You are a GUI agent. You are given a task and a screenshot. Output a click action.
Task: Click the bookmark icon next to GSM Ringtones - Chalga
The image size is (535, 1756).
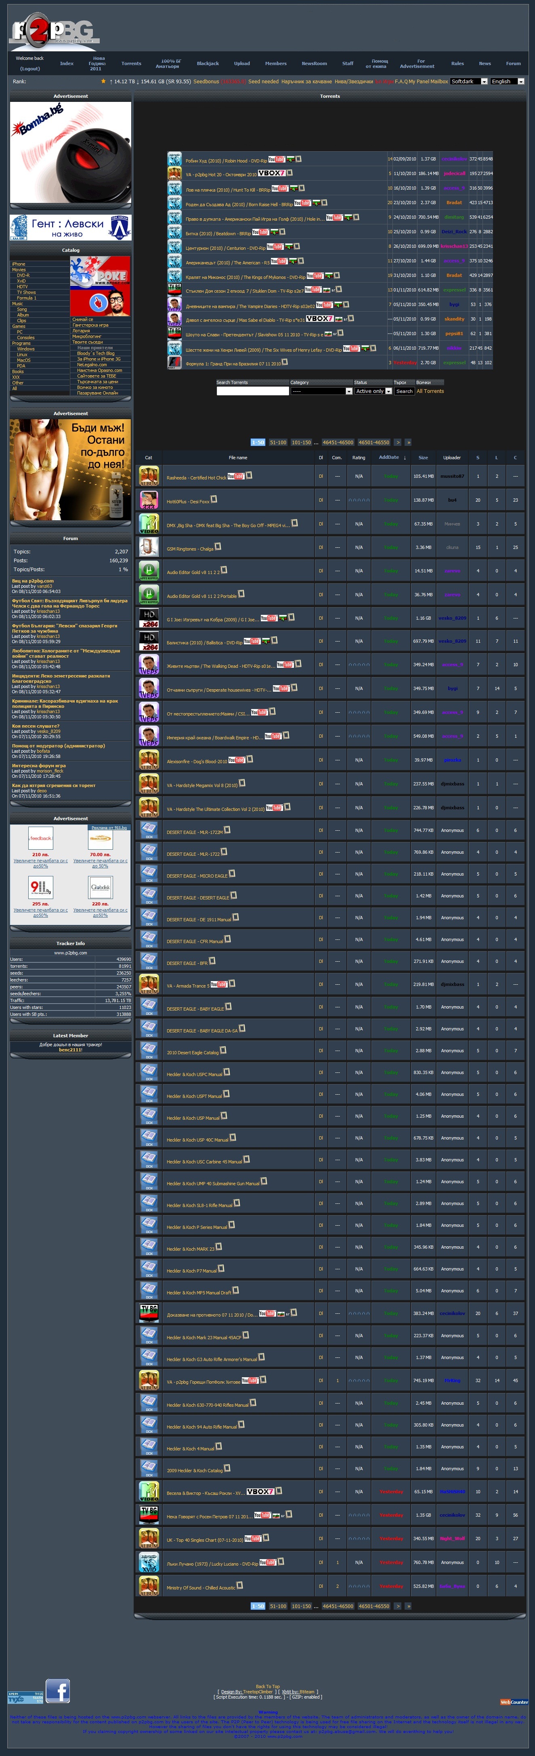(218, 547)
